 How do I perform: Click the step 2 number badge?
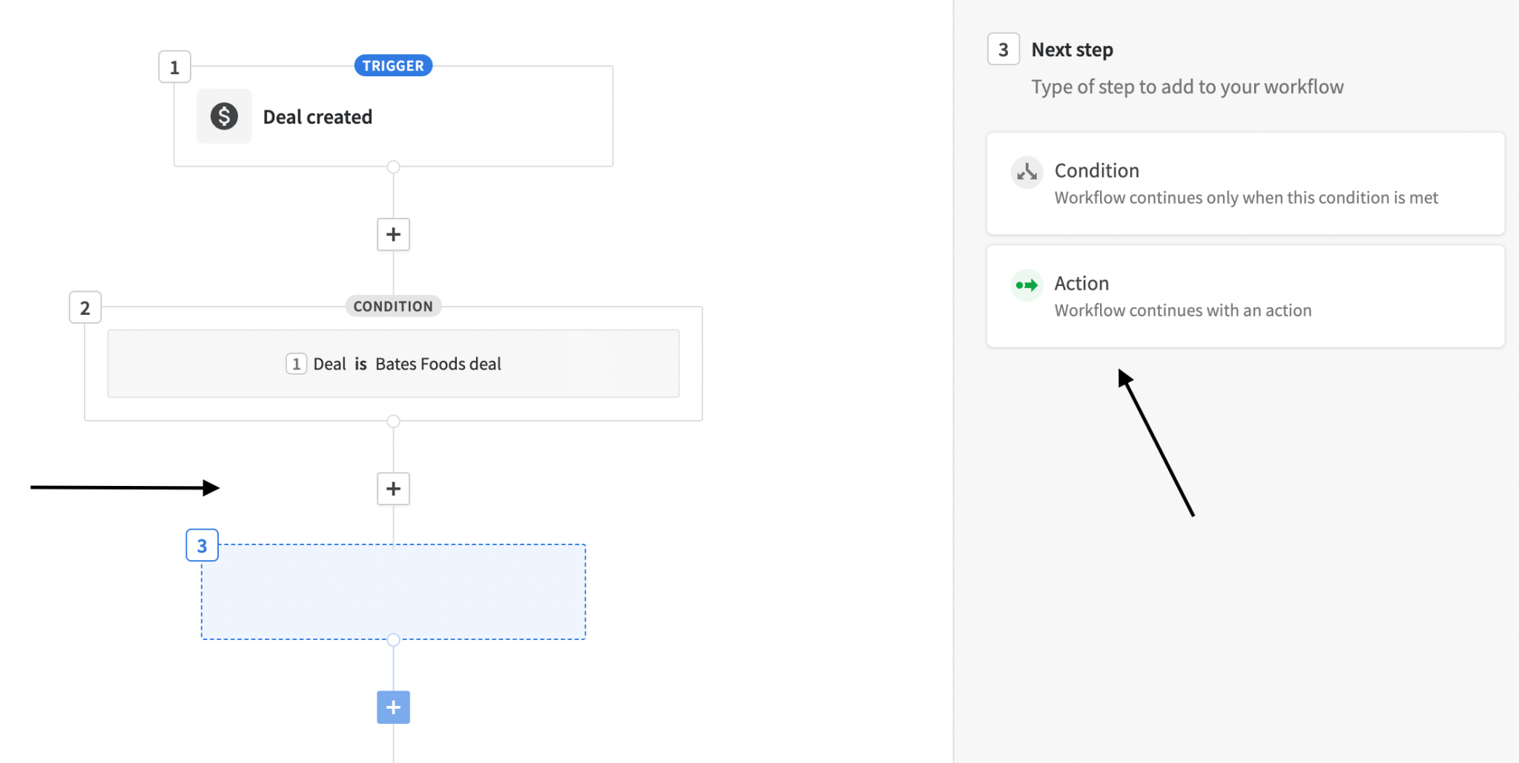pos(85,307)
